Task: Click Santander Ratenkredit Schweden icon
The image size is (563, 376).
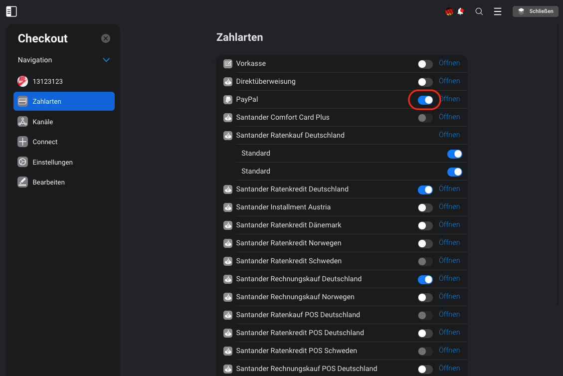Action: [x=228, y=261]
